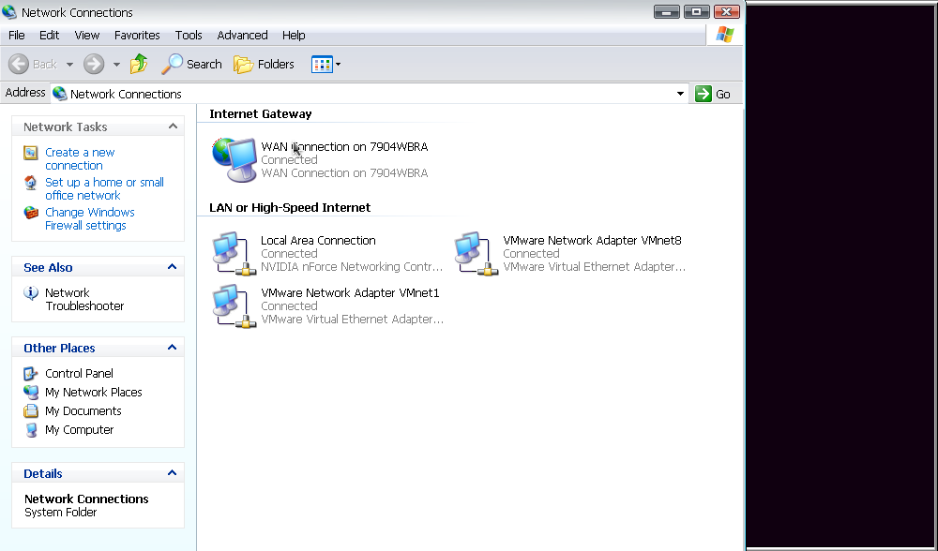
Task: Go to Control Panel link
Action: tap(79, 374)
